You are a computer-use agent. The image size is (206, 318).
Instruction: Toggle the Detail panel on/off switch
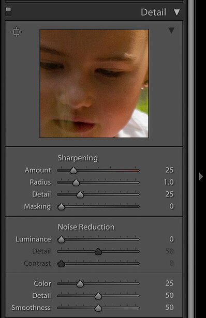(x=8, y=12)
